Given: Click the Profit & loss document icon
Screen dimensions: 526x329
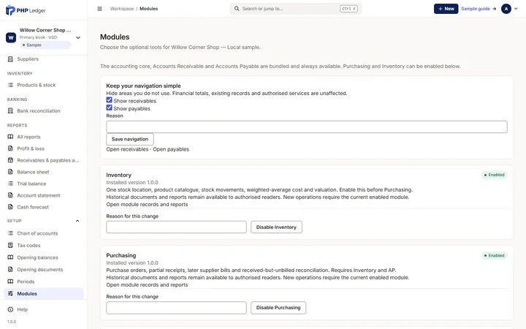Looking at the screenshot, I should coord(10,148).
